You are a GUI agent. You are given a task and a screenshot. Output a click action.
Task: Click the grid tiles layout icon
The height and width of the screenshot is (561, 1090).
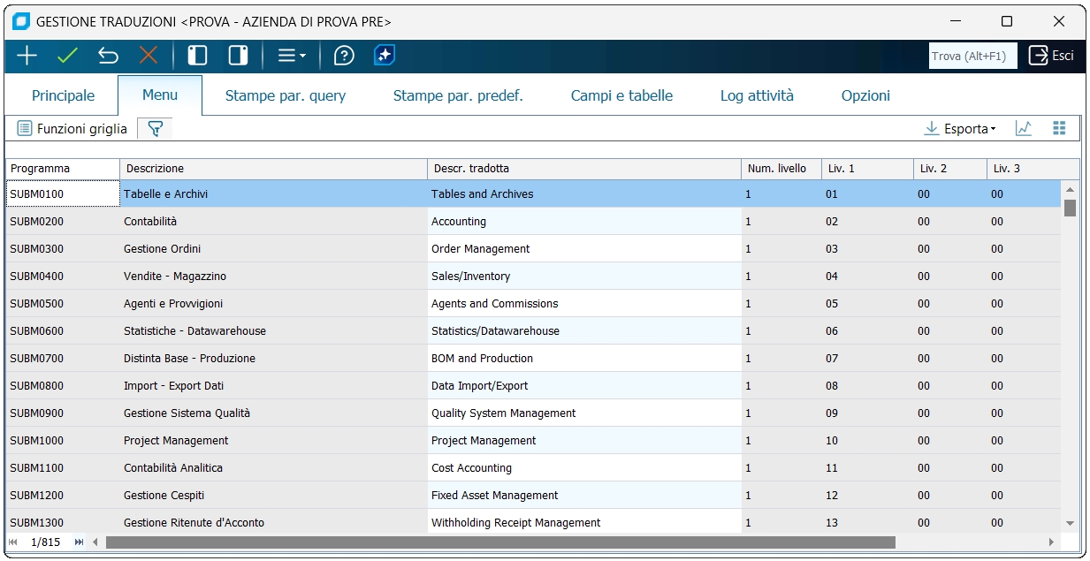pyautogui.click(x=1059, y=129)
